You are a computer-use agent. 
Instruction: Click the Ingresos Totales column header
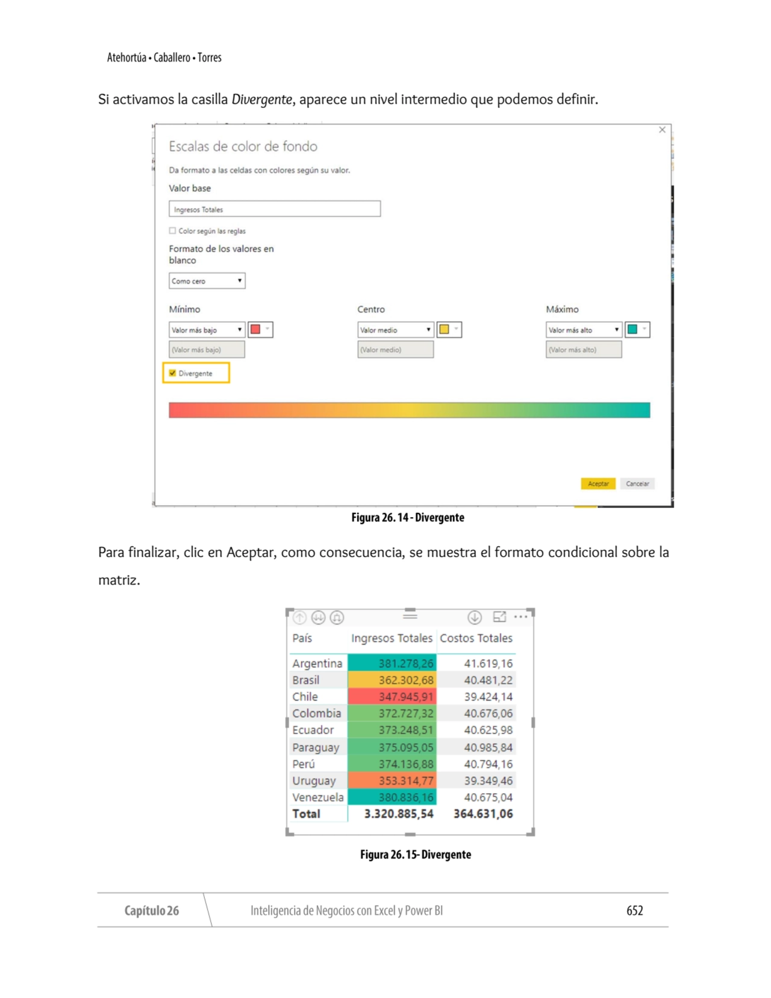click(392, 638)
